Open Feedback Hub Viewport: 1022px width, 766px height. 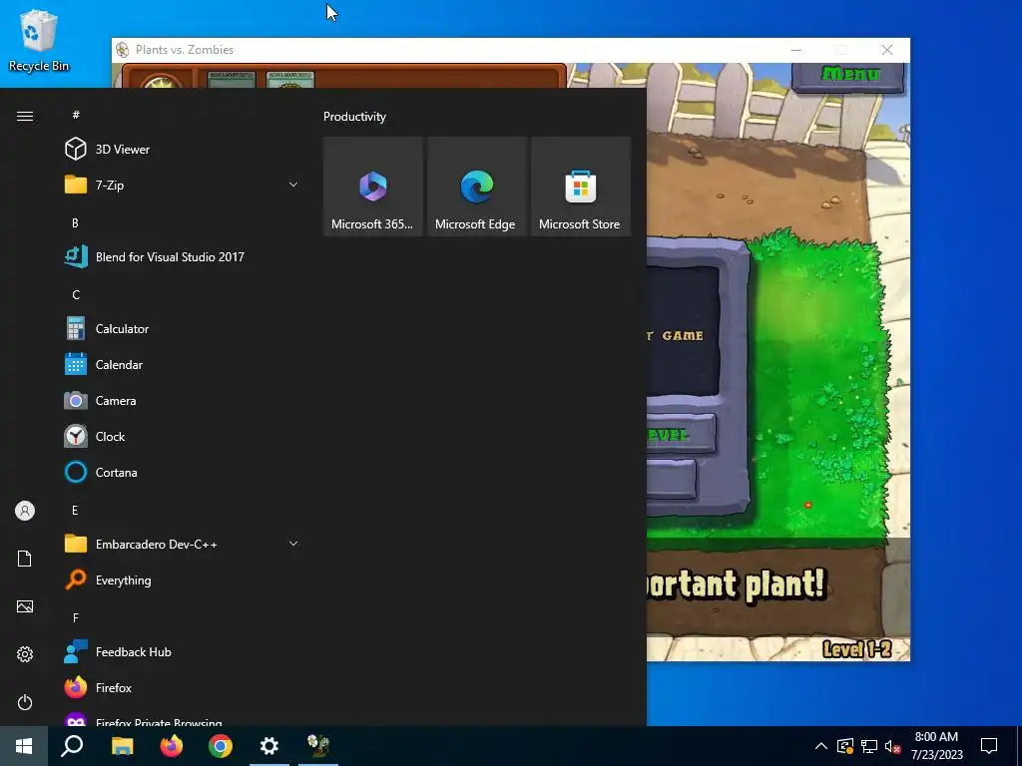pyautogui.click(x=182, y=652)
